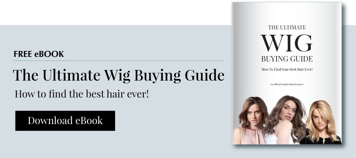Click The Ultimate Wig Buying Guide headline

point(119,75)
